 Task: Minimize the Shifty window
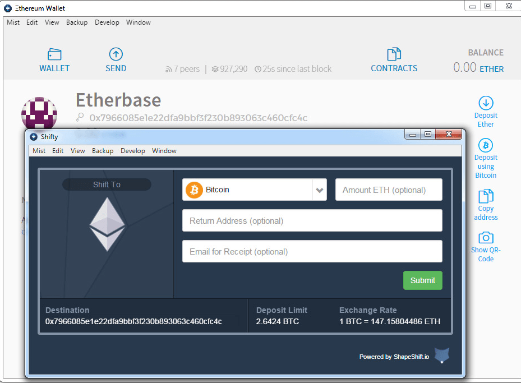[413, 134]
